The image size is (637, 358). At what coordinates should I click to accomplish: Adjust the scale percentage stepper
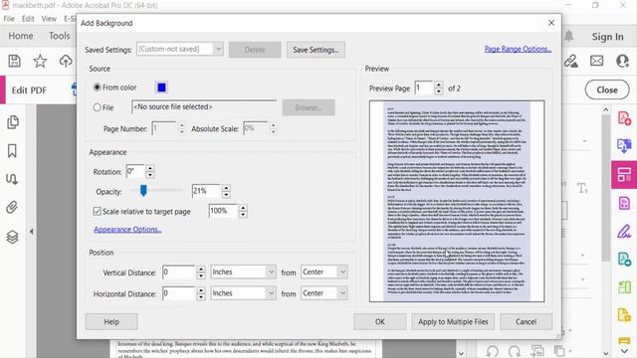click(243, 211)
